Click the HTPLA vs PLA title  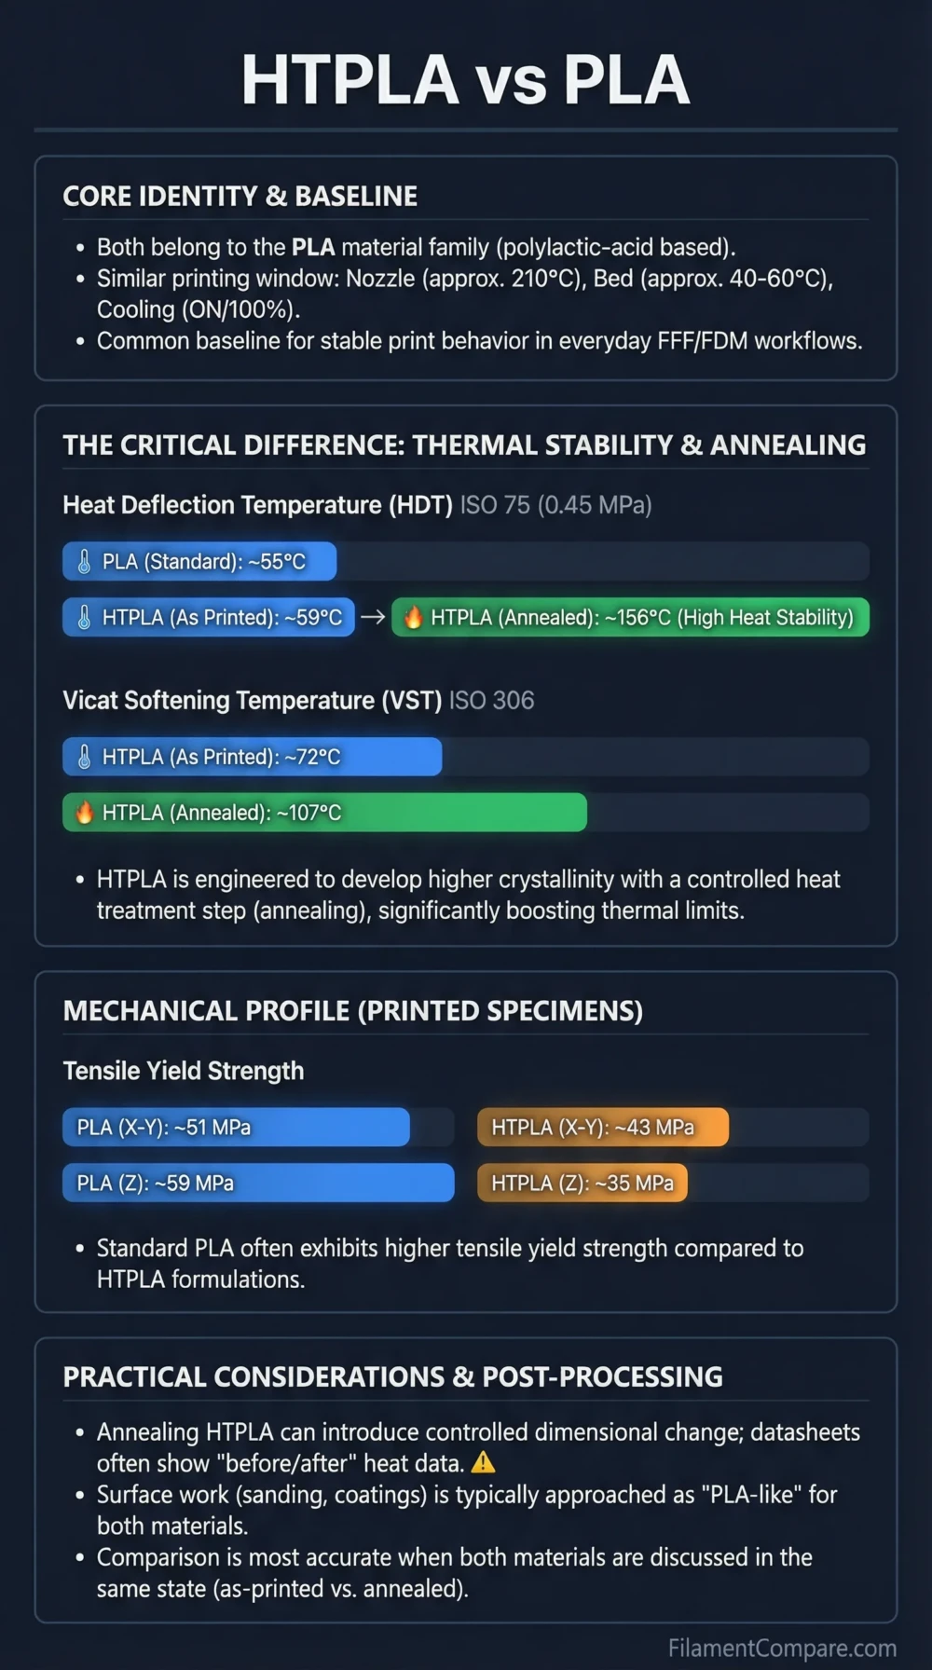click(465, 79)
